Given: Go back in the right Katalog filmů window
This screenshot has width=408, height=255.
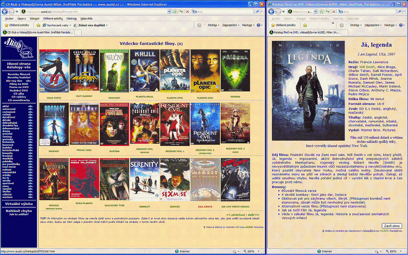Looking at the screenshot, I should [271, 11].
